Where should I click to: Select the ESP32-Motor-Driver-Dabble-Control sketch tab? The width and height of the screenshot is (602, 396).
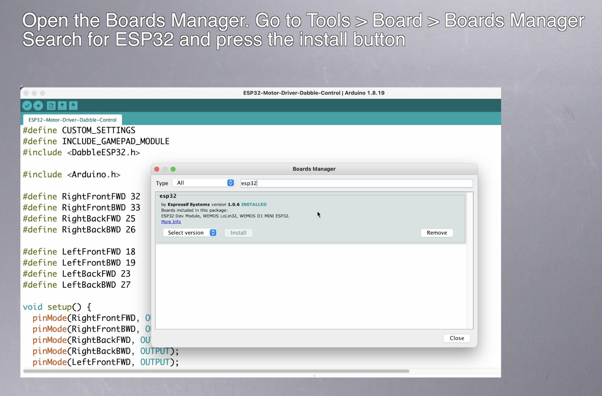[x=72, y=120]
